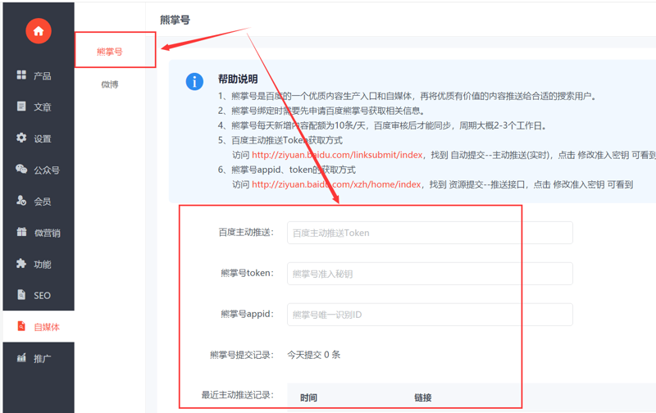Viewport: 656px width, 413px height.
Task: Click the 会员 user icon
Action: (21, 200)
